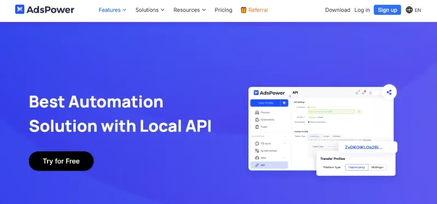Click the notification bell icon in illustration
This screenshot has width=437, height=204.
(363, 93)
